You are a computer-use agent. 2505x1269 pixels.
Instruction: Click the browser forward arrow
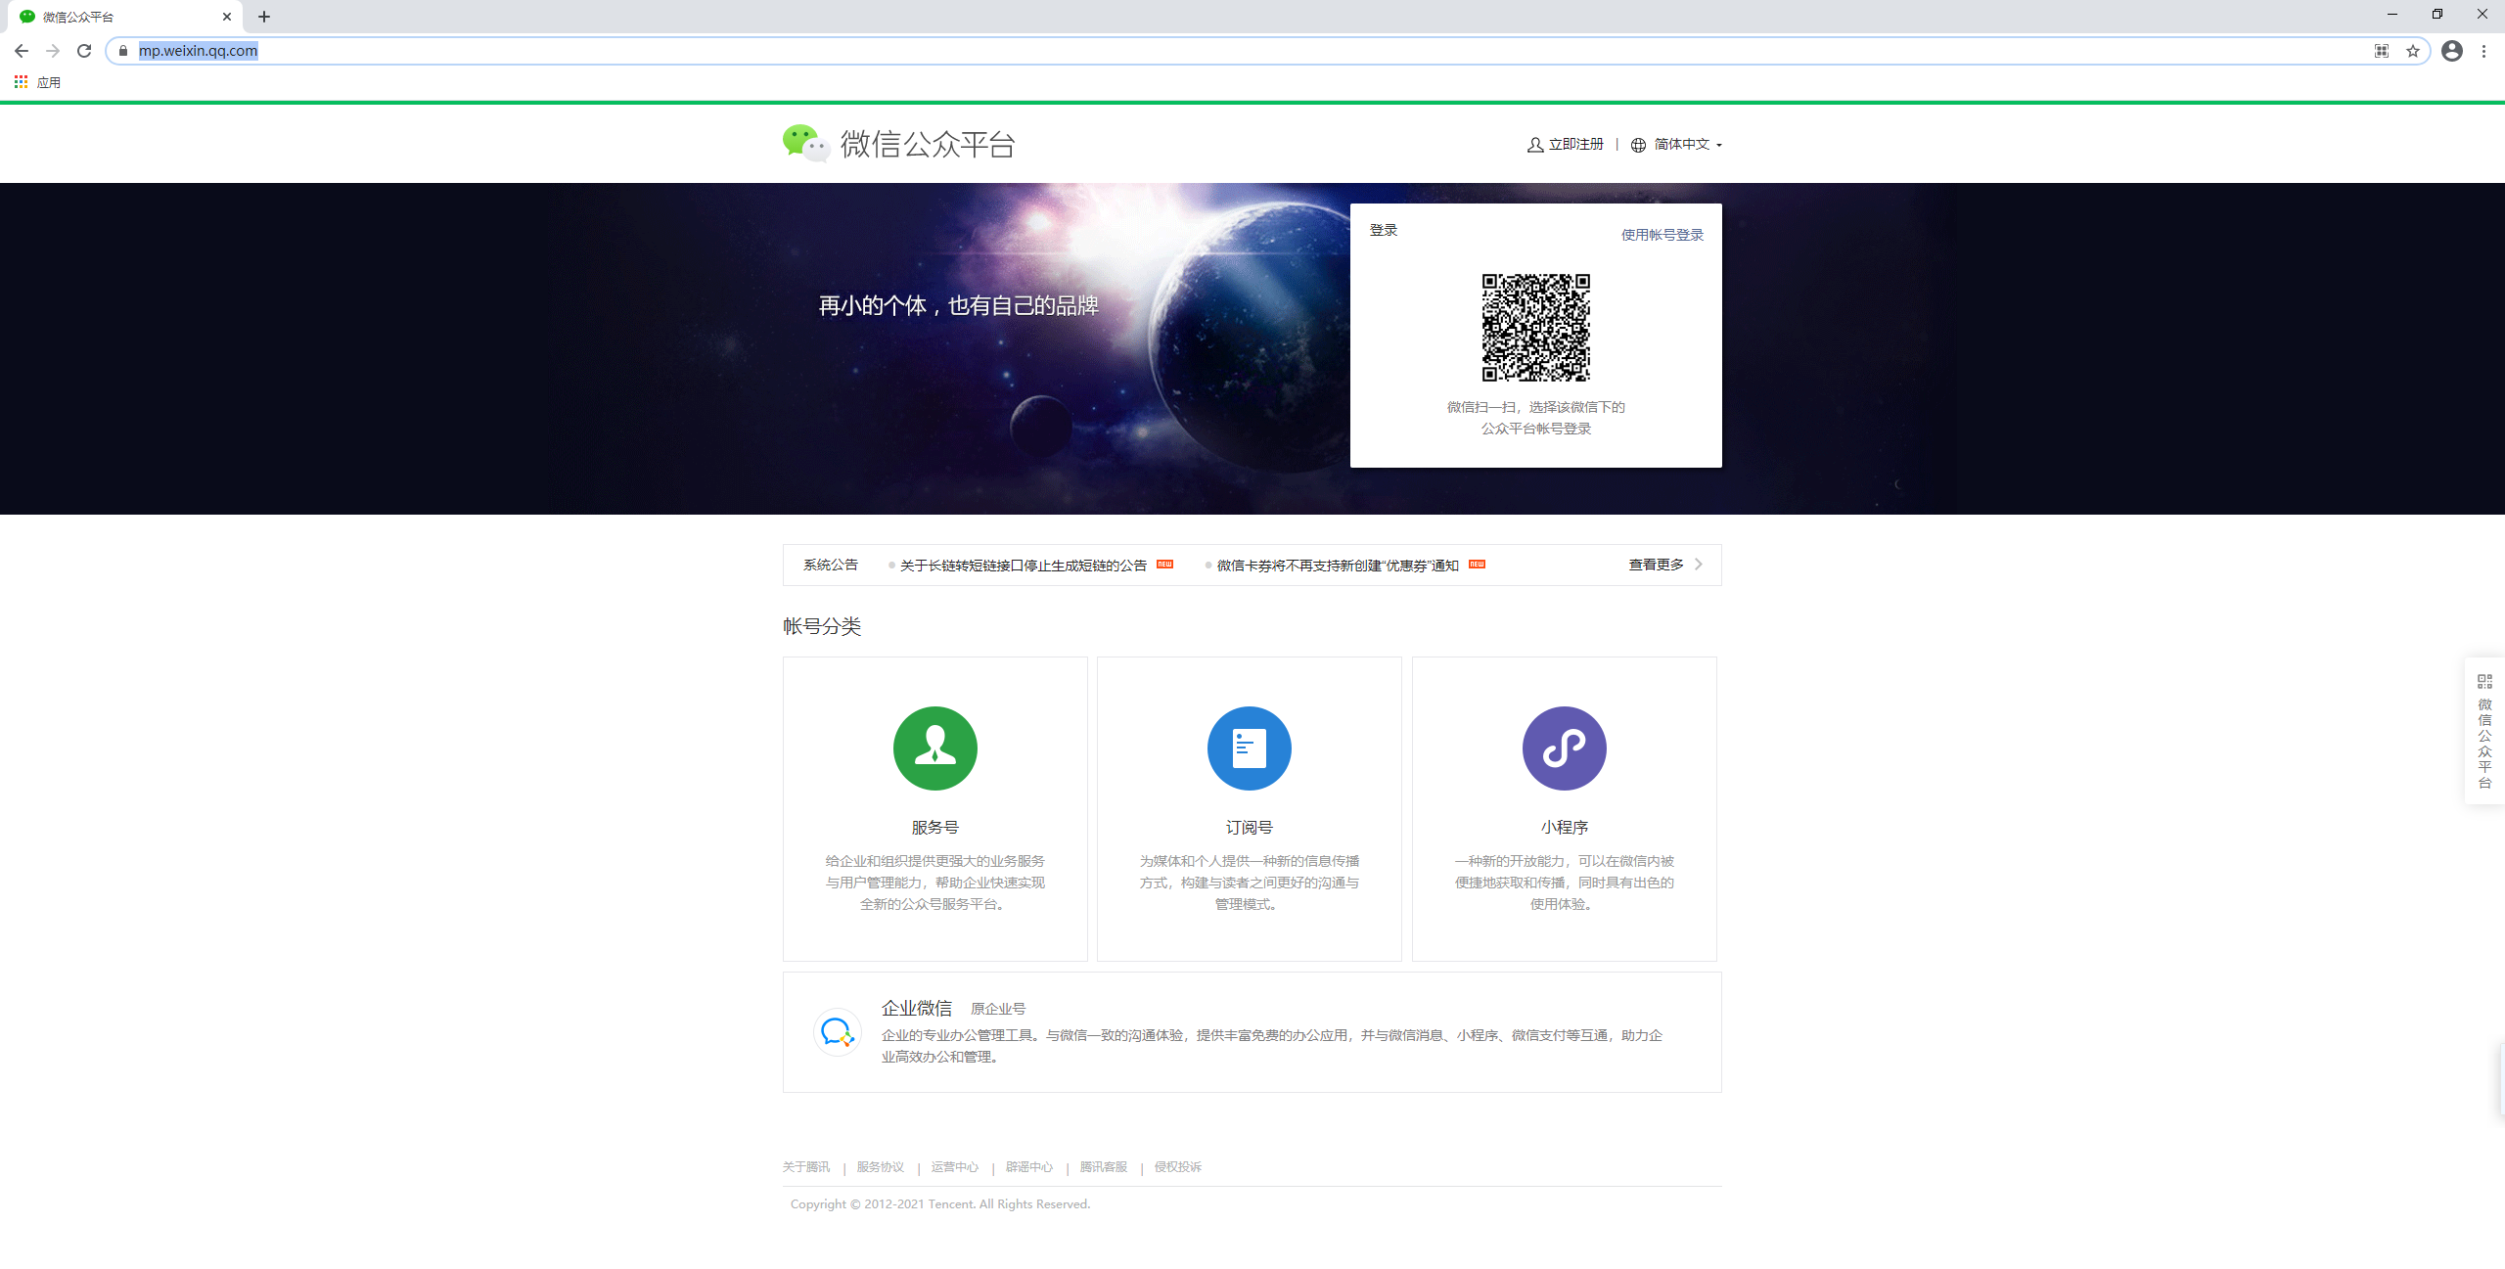click(x=53, y=51)
